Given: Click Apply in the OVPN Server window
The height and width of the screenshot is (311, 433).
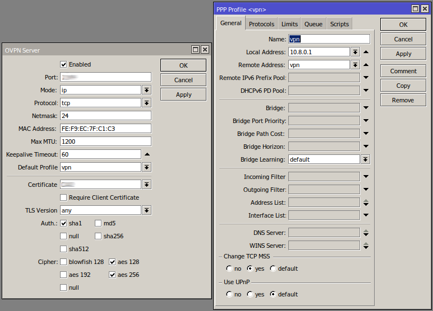Looking at the screenshot, I should click(x=183, y=95).
